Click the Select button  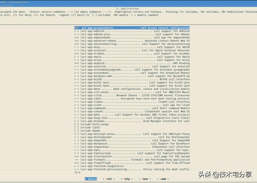click(x=91, y=179)
